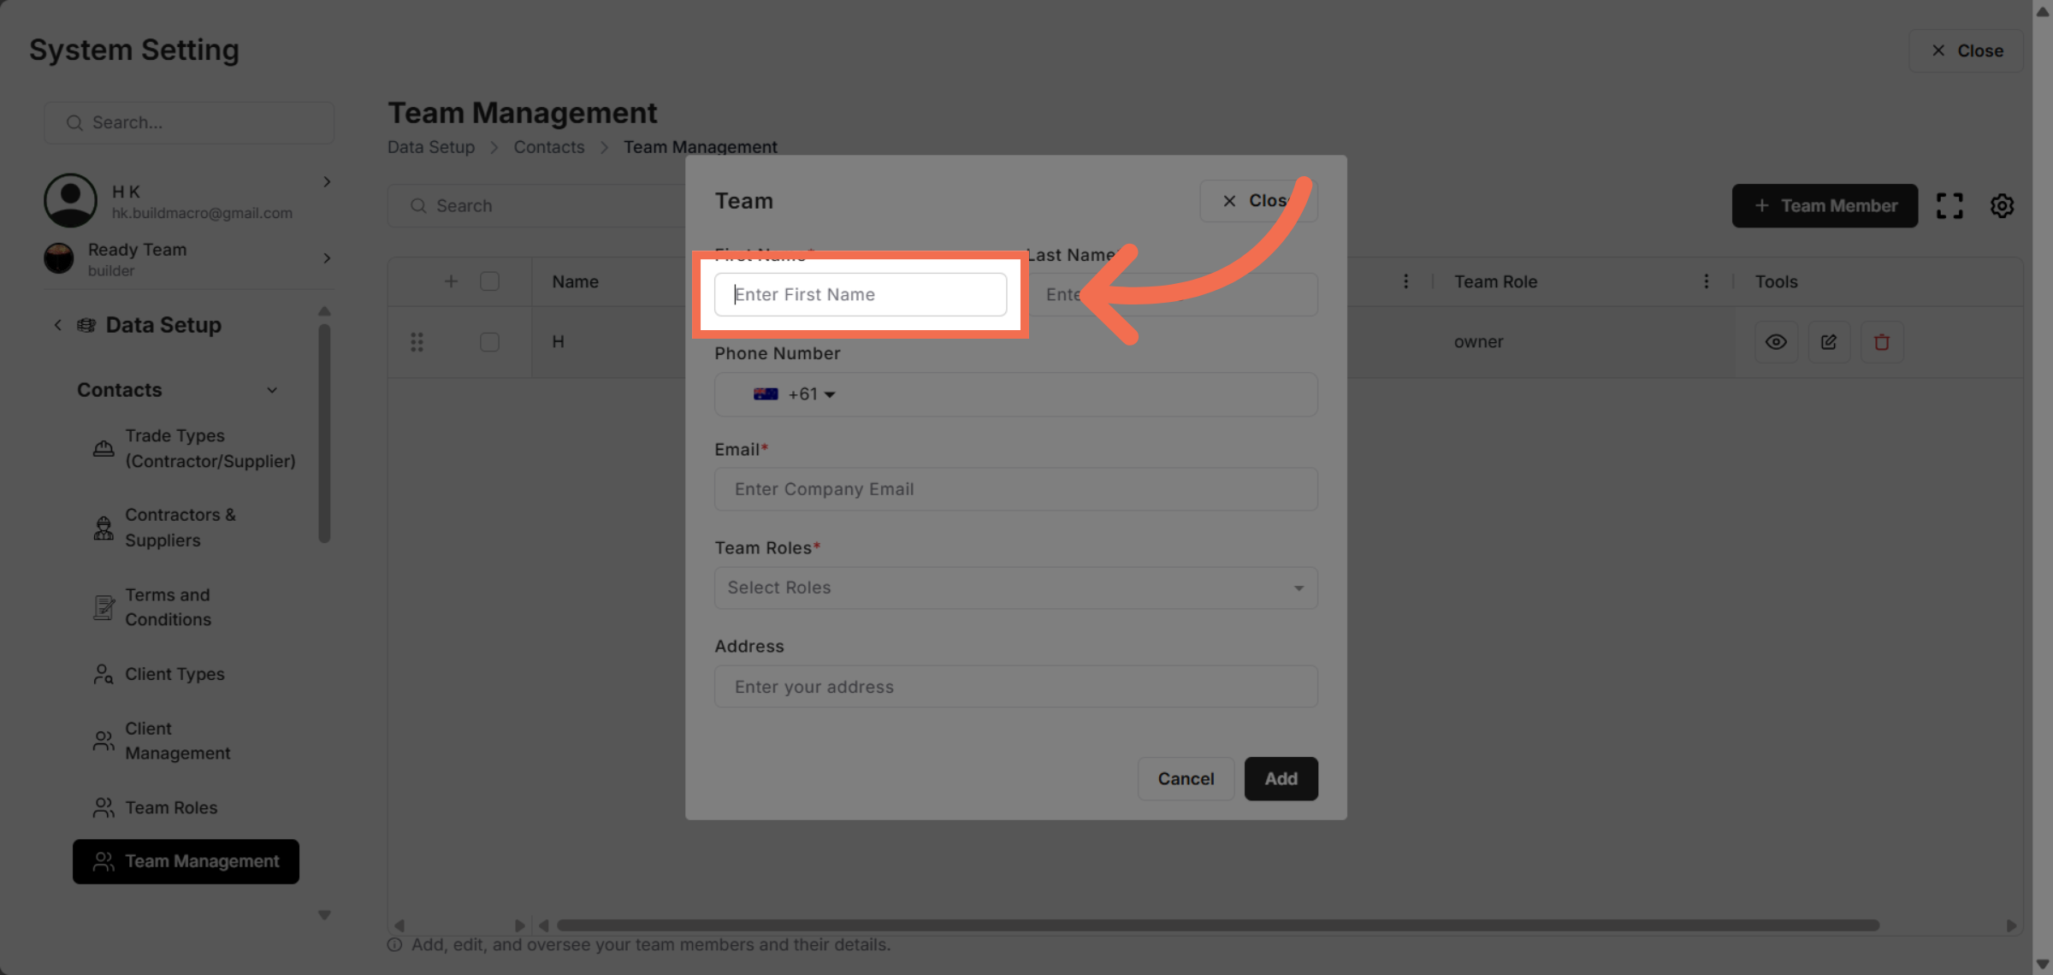View owner row details with eye icon
The width and height of the screenshot is (2053, 975).
[x=1776, y=342]
